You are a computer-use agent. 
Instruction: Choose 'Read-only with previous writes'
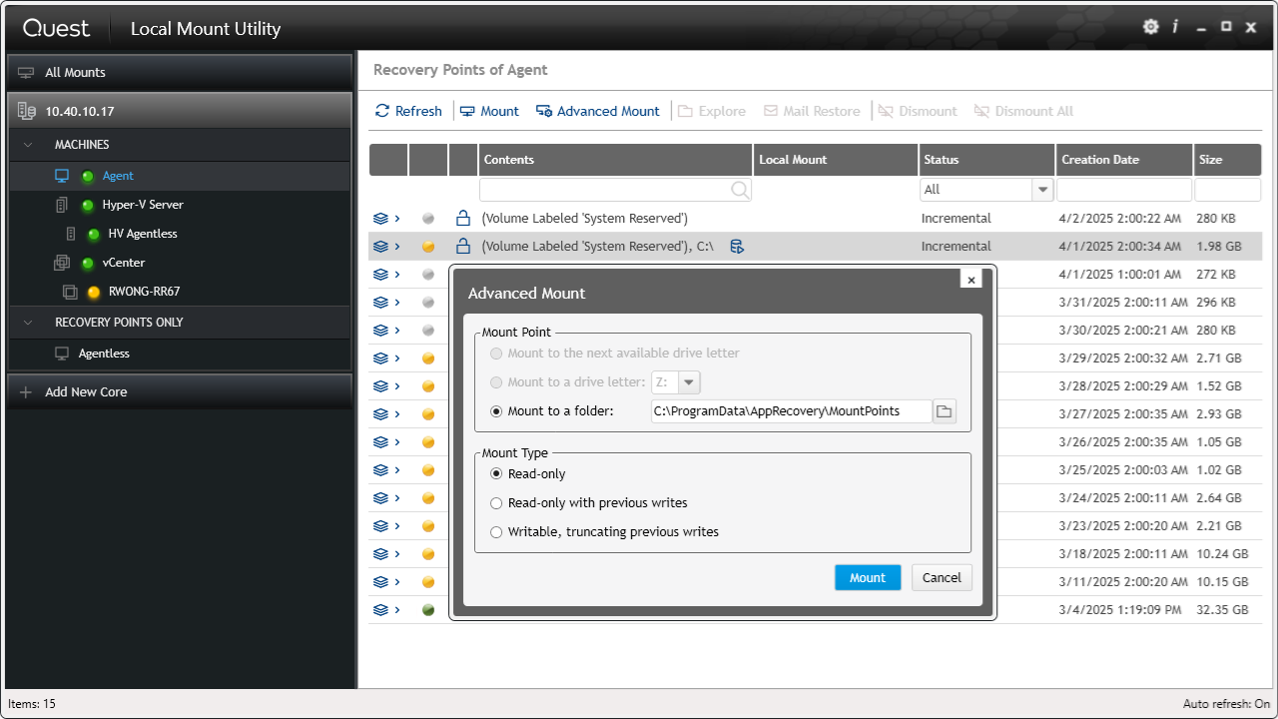pyautogui.click(x=497, y=503)
